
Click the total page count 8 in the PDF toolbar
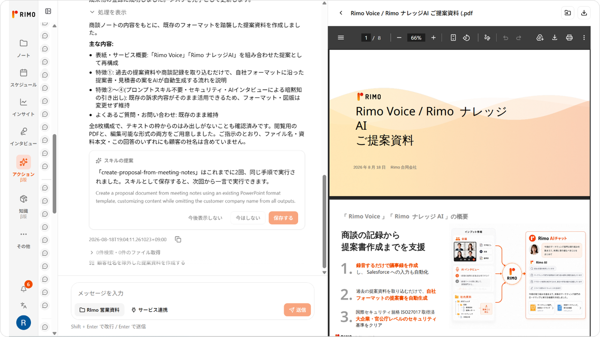coord(379,37)
